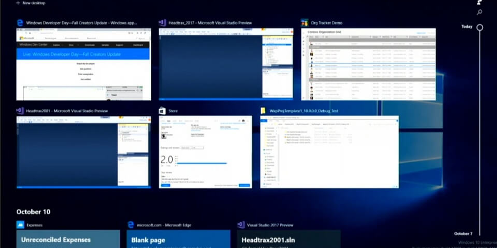Click the Org Tracker Demo app icon
The image size is (497, 248).
[304, 23]
